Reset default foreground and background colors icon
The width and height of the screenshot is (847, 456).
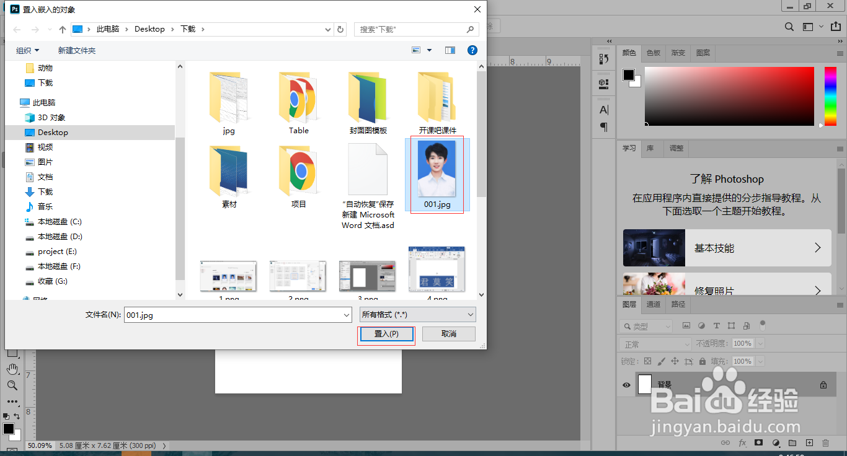pyautogui.click(x=6, y=416)
